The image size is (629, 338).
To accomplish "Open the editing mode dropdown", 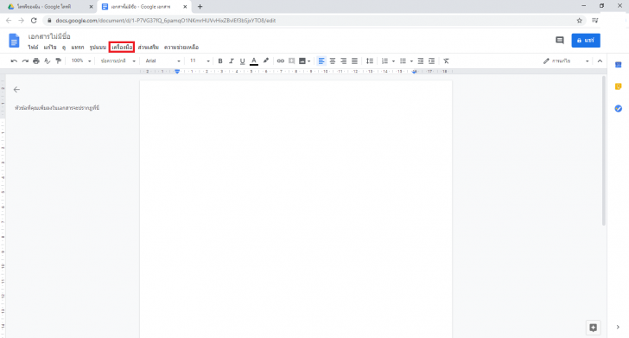I will pyautogui.click(x=566, y=61).
